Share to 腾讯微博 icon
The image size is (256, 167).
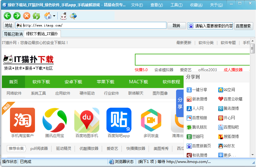click(221, 109)
